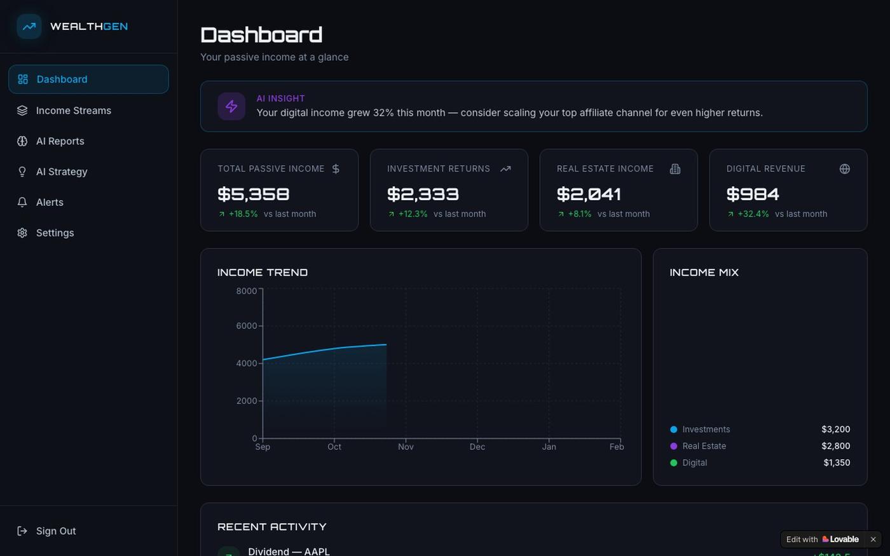The image size is (890, 556).
Task: Click the Total Passive Income $5,358 value
Action: (x=254, y=194)
